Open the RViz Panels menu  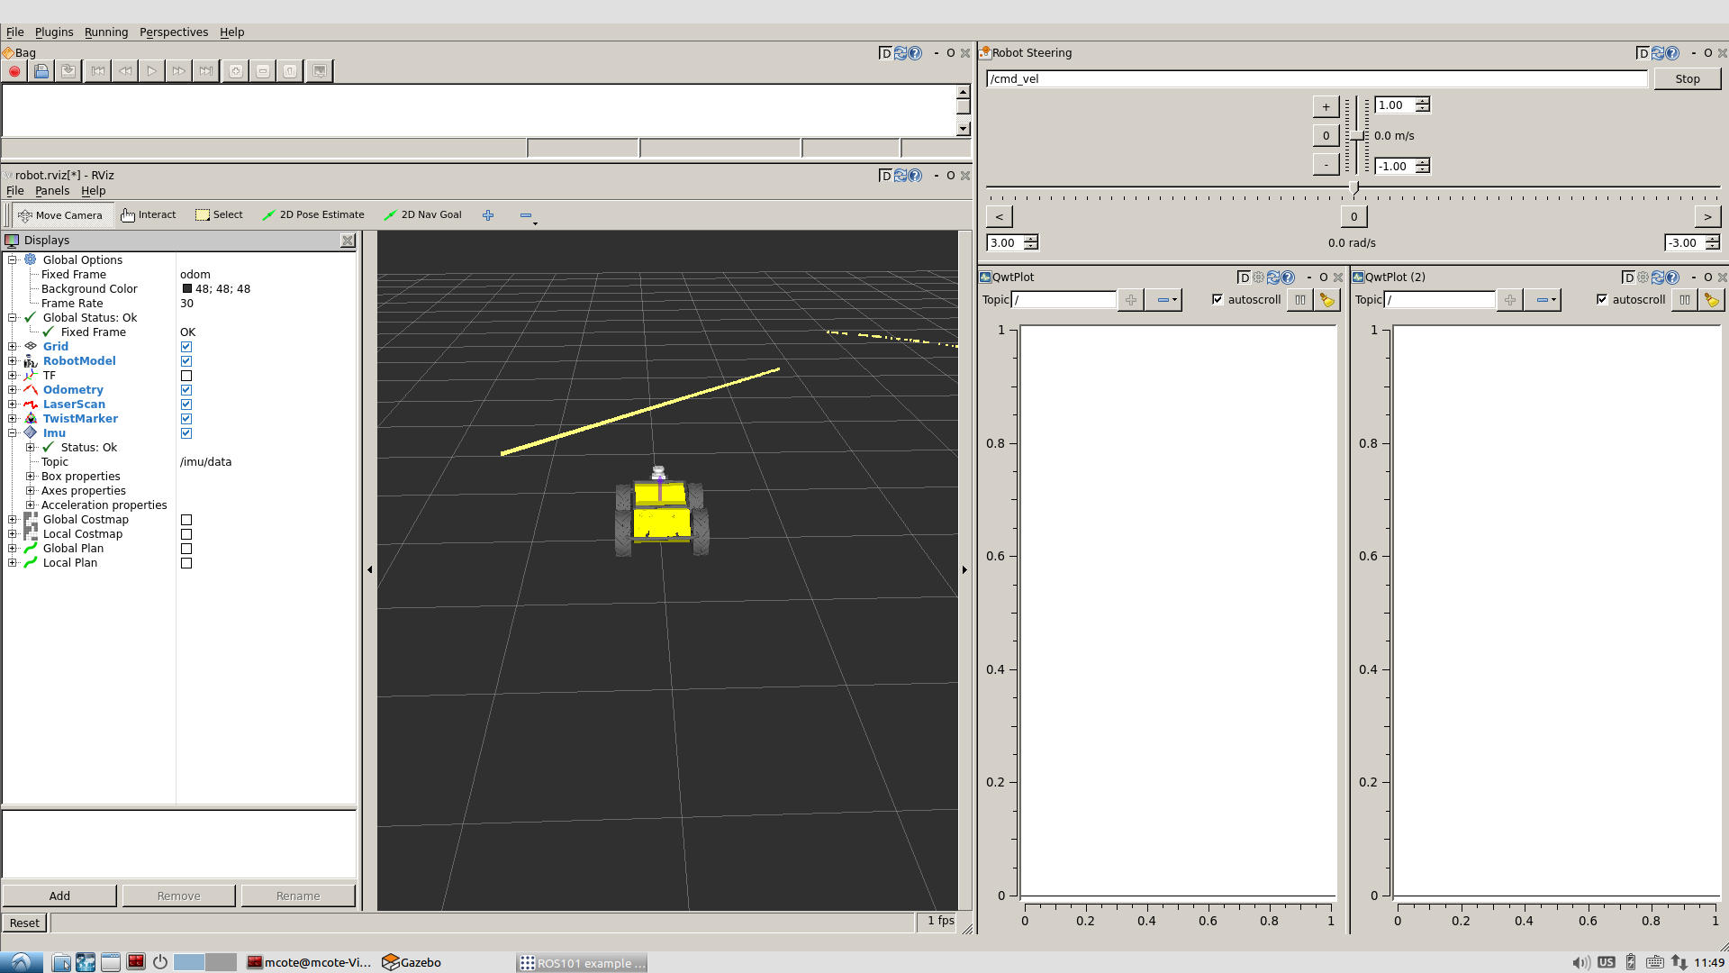tap(51, 191)
